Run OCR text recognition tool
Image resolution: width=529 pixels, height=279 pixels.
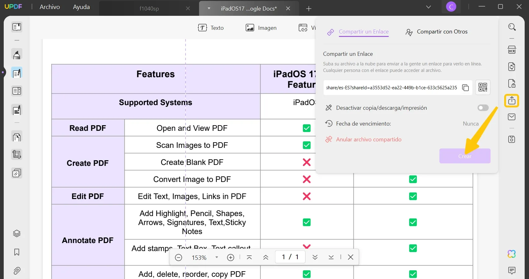coord(512,50)
